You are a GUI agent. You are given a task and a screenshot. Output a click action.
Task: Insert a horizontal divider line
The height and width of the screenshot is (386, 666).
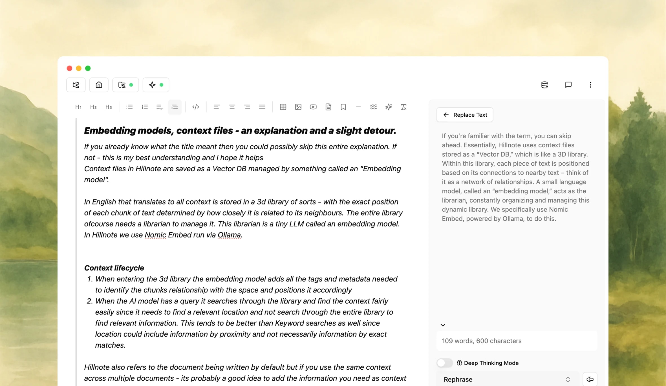pyautogui.click(x=358, y=107)
